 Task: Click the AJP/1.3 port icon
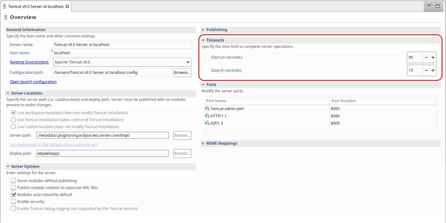click(207, 123)
